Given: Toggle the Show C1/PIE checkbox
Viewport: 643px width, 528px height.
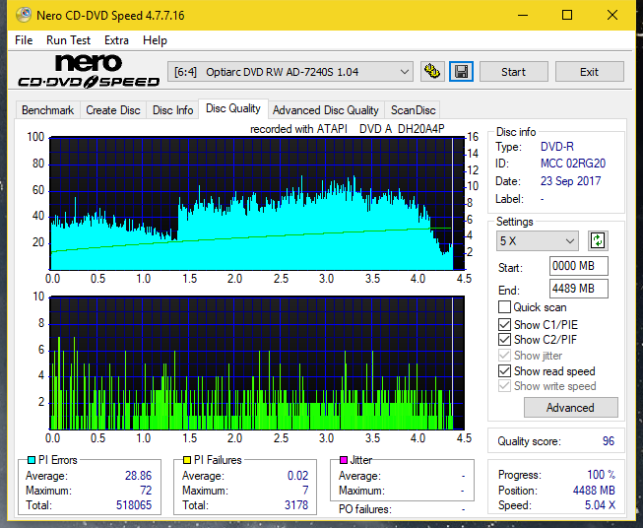Looking at the screenshot, I should coord(504,324).
